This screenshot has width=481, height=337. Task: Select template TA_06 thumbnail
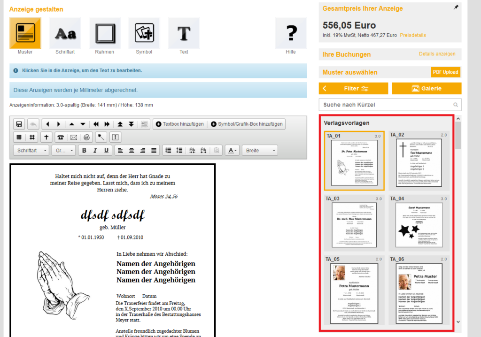[419, 291]
